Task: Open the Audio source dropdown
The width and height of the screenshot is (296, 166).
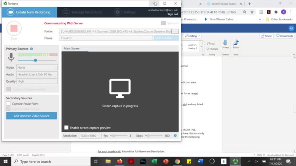Action: pos(37,75)
